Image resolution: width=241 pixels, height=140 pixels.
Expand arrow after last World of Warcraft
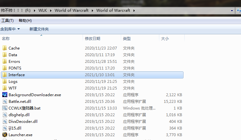click(134, 10)
